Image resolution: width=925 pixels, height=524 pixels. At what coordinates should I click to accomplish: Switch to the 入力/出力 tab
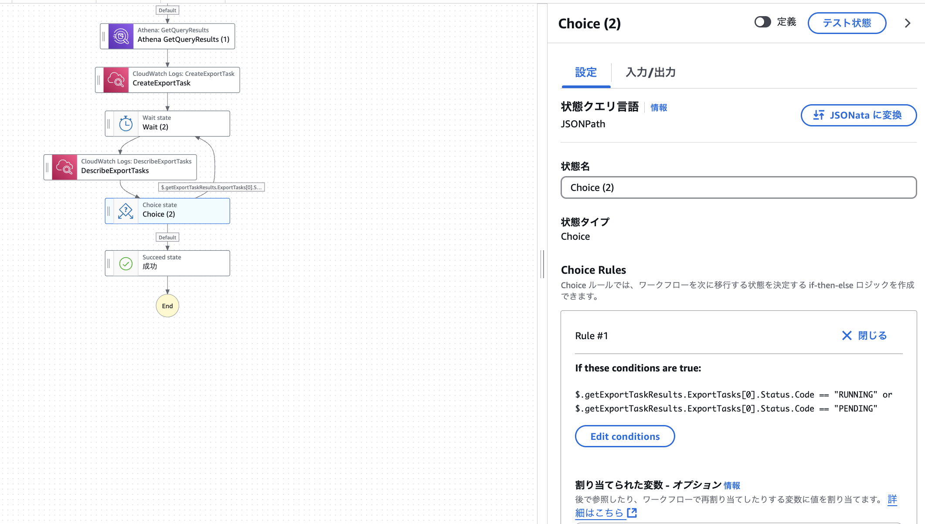(650, 72)
